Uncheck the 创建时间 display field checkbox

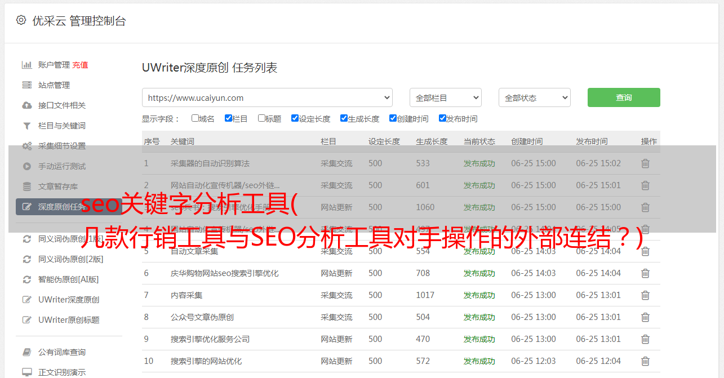[x=393, y=118]
